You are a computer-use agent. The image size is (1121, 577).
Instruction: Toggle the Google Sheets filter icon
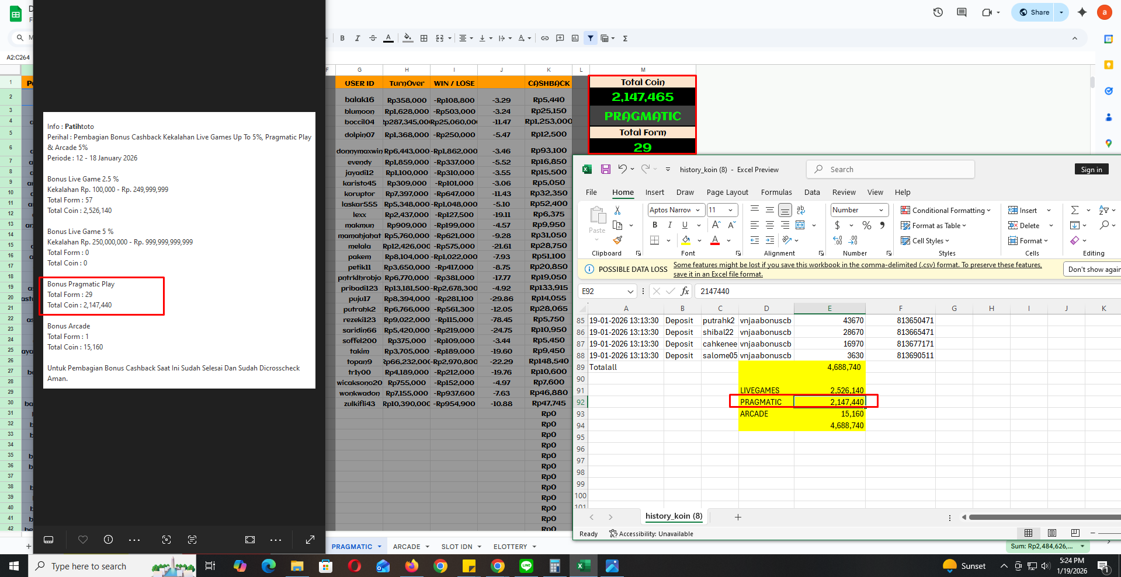tap(591, 39)
